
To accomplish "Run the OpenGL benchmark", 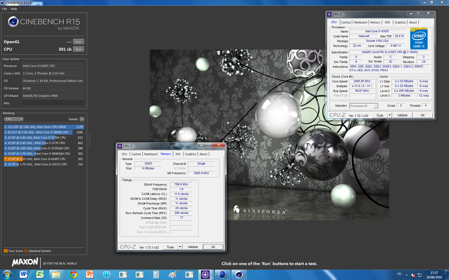I will coord(79,42).
